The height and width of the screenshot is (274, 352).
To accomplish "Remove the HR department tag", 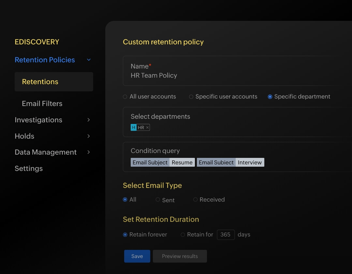I will coord(147,128).
